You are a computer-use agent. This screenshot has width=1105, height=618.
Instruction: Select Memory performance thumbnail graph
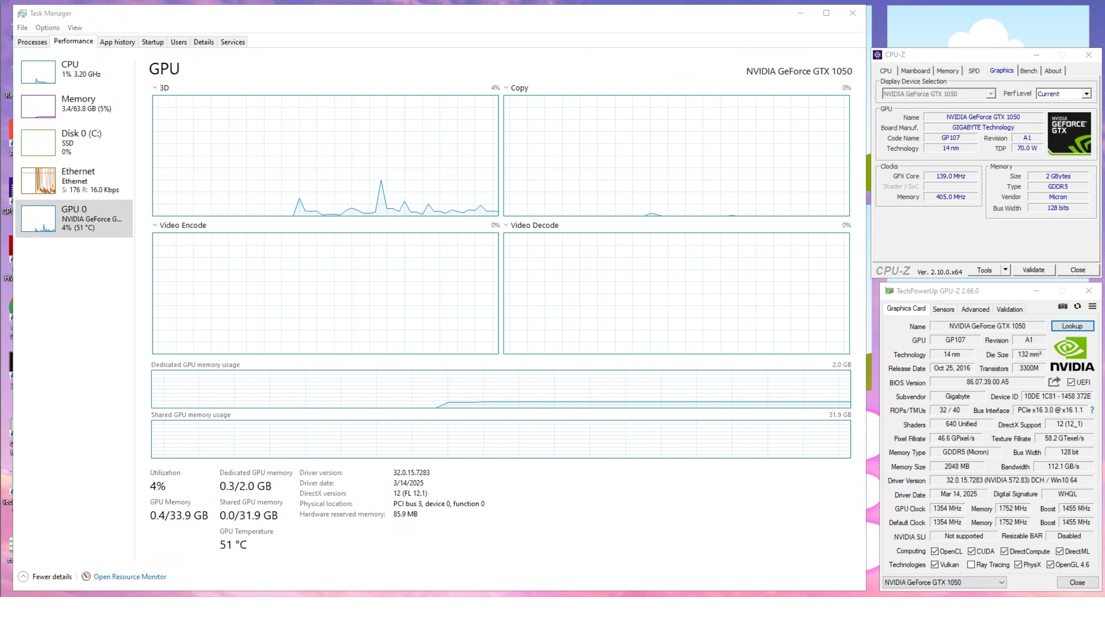pos(38,106)
